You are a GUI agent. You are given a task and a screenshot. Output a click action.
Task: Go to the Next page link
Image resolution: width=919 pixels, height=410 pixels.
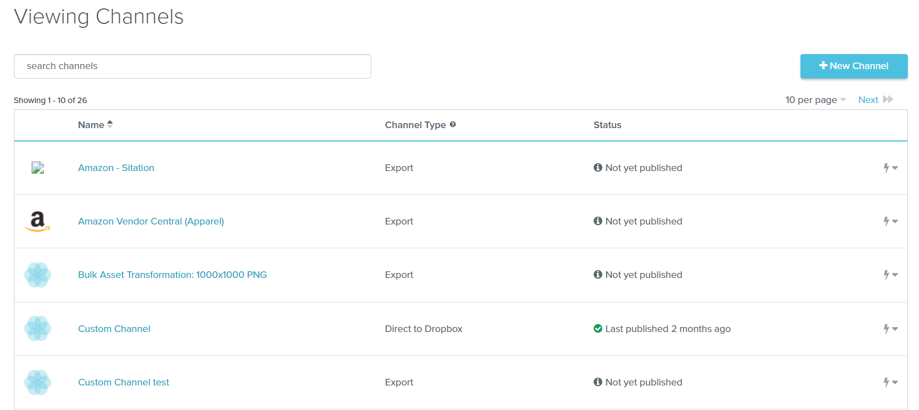[x=868, y=100]
